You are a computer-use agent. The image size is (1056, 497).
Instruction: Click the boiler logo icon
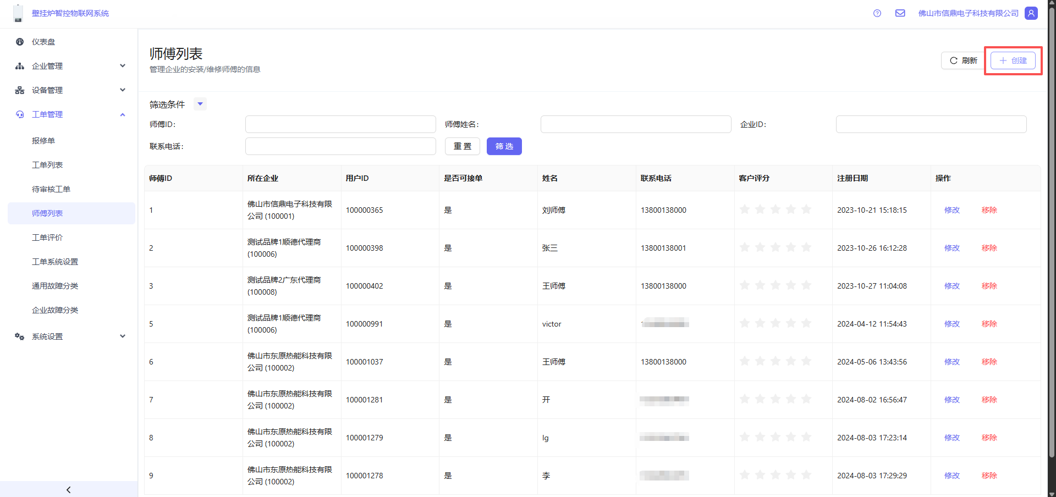[x=18, y=13]
